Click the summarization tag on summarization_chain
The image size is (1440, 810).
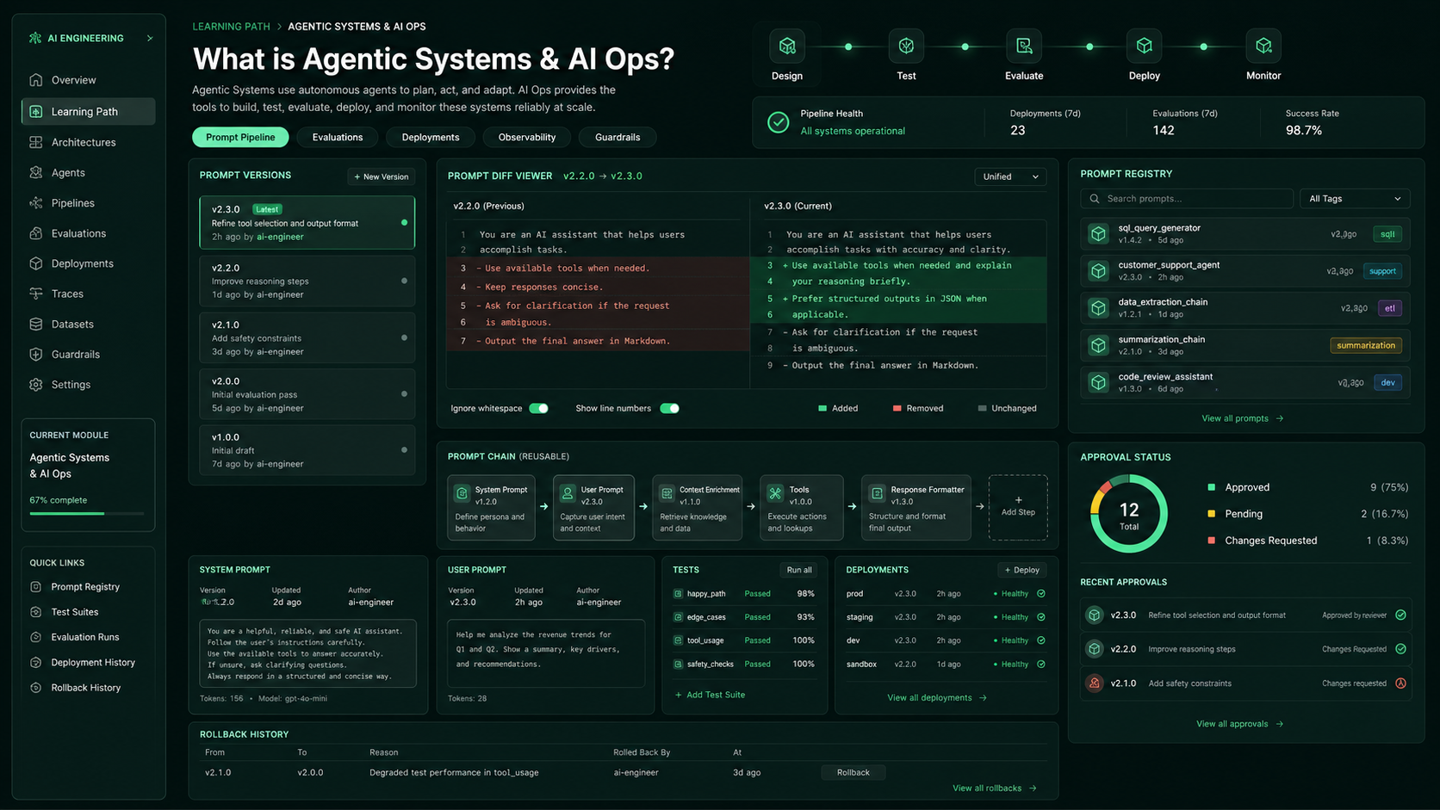point(1366,345)
